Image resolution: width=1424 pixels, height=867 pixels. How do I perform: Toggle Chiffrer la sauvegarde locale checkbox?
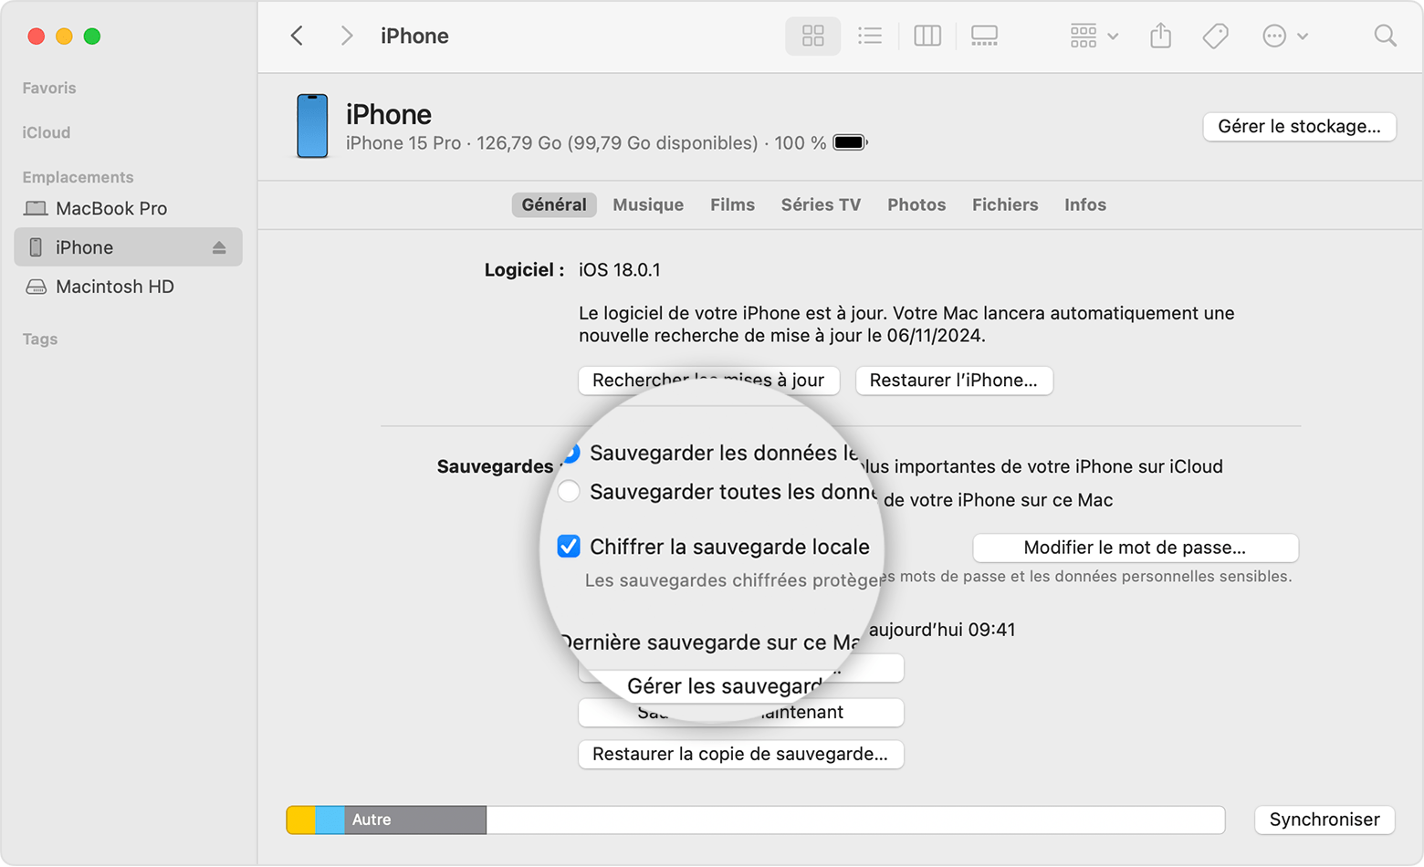569,547
